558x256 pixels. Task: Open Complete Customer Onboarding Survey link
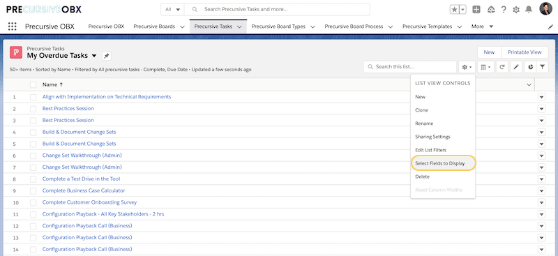90,202
